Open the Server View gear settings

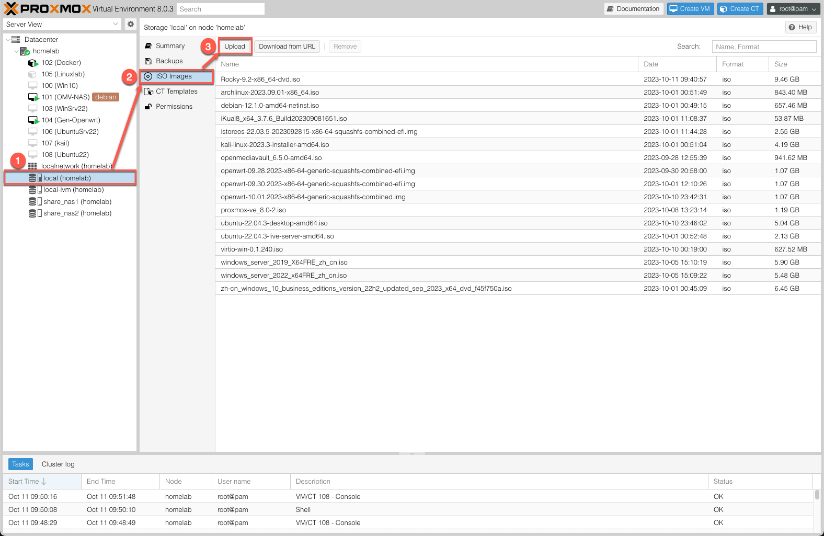(131, 24)
